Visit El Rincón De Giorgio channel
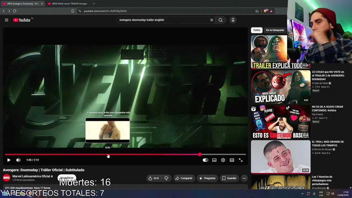This screenshot has height=198, width=352. tap(322, 149)
